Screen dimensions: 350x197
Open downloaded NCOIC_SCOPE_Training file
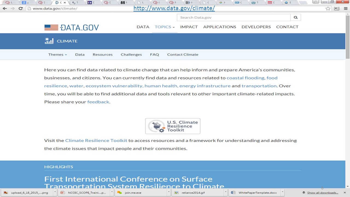point(84,193)
